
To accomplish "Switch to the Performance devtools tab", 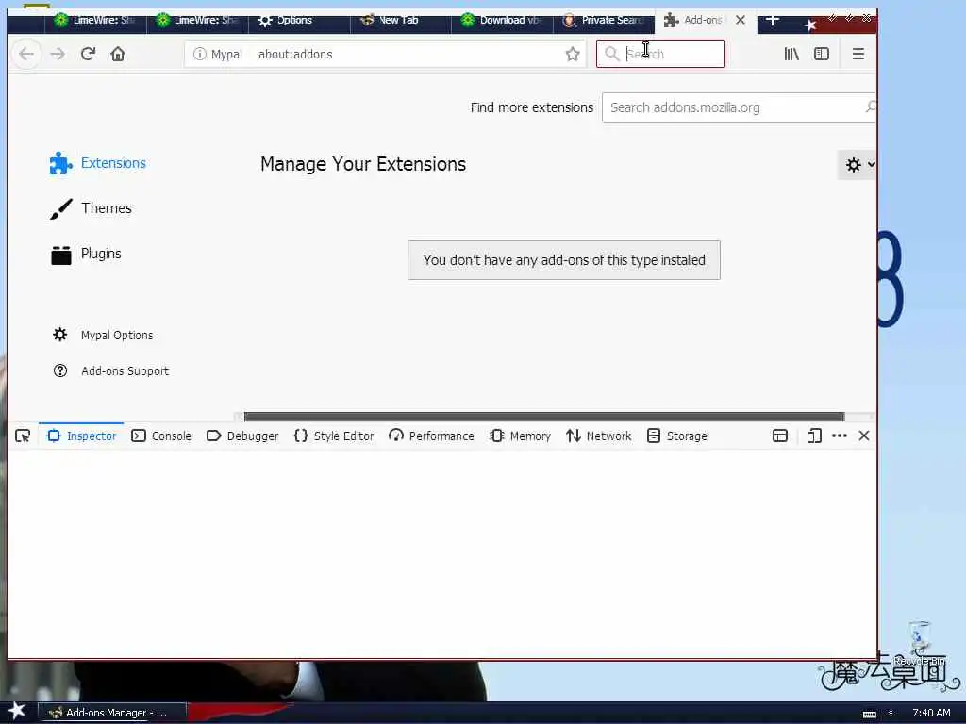I will pos(431,436).
